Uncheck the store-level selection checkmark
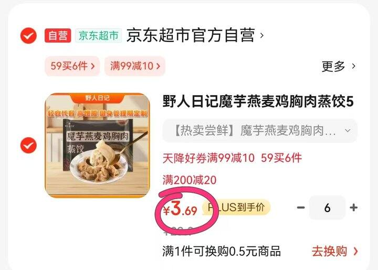 pyautogui.click(x=28, y=36)
